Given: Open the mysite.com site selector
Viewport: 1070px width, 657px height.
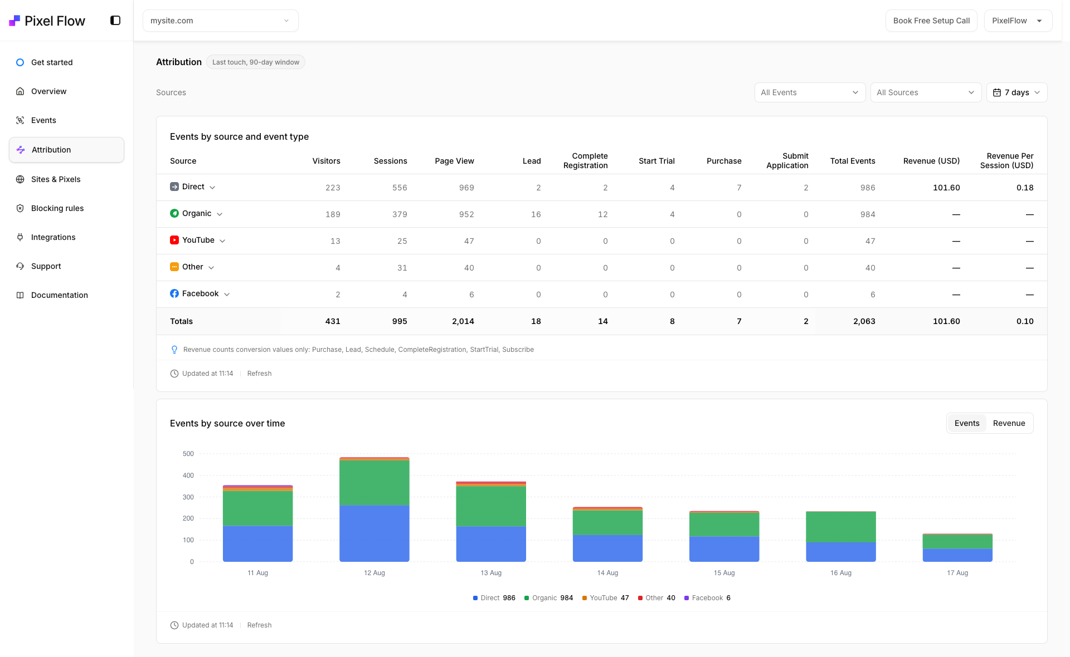Looking at the screenshot, I should tap(221, 21).
